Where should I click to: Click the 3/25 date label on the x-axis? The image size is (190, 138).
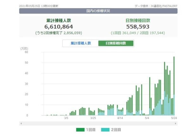(x=93, y=118)
